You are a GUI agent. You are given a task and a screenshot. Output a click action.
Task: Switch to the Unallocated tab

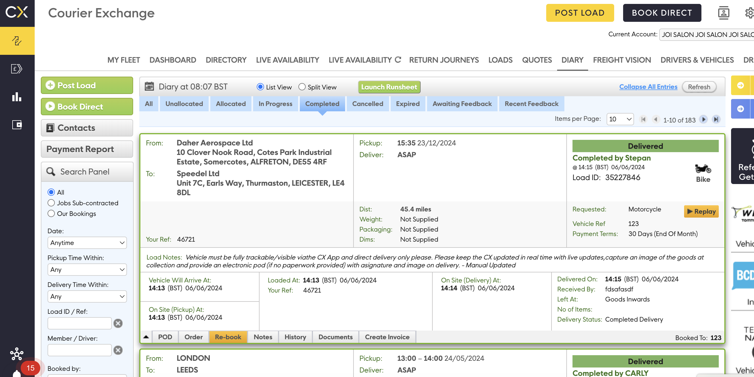[184, 103]
